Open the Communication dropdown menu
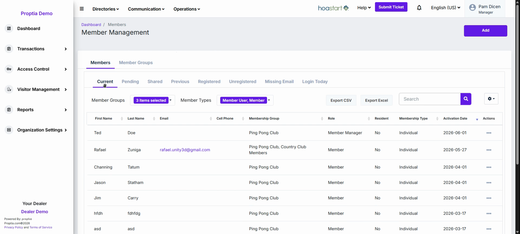 click(146, 9)
